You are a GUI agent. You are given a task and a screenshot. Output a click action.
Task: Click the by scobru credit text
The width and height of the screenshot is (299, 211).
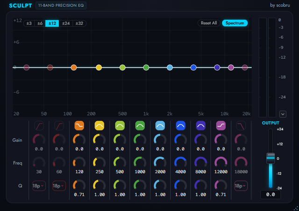(280, 5)
